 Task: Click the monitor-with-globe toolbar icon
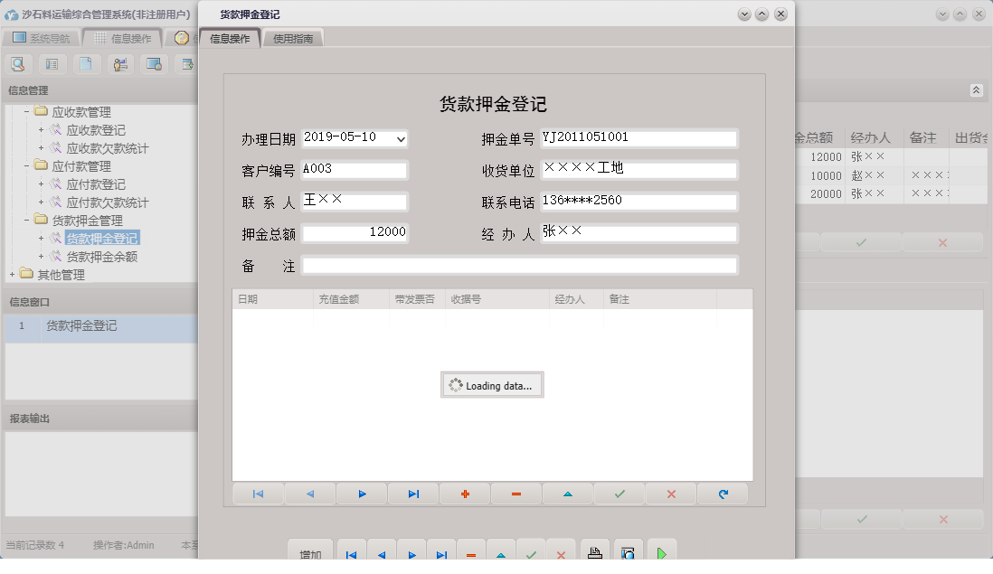pos(152,63)
